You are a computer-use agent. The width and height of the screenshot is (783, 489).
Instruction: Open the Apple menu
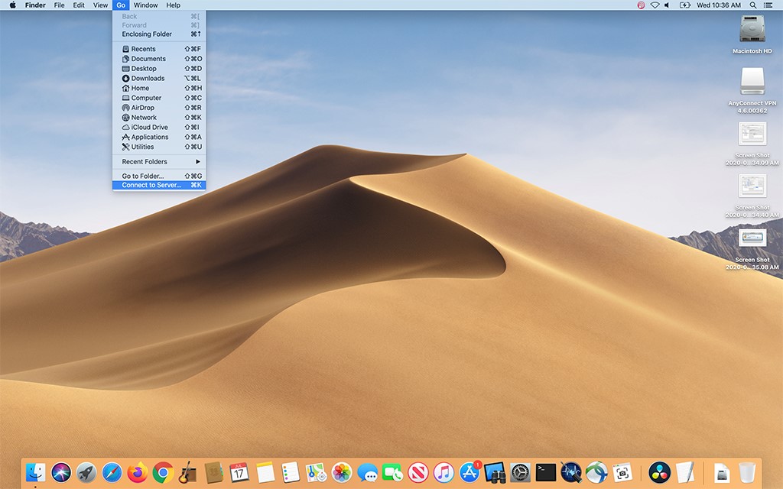[x=12, y=5]
